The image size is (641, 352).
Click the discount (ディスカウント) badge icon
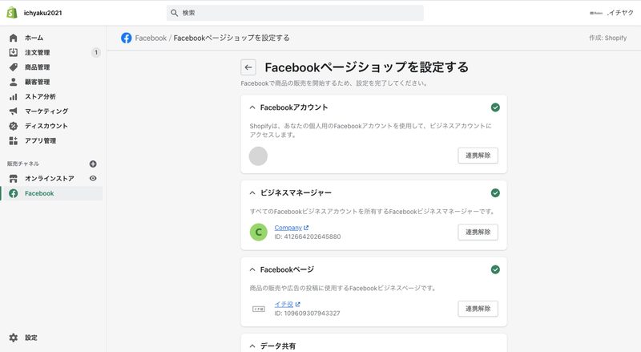coord(13,126)
